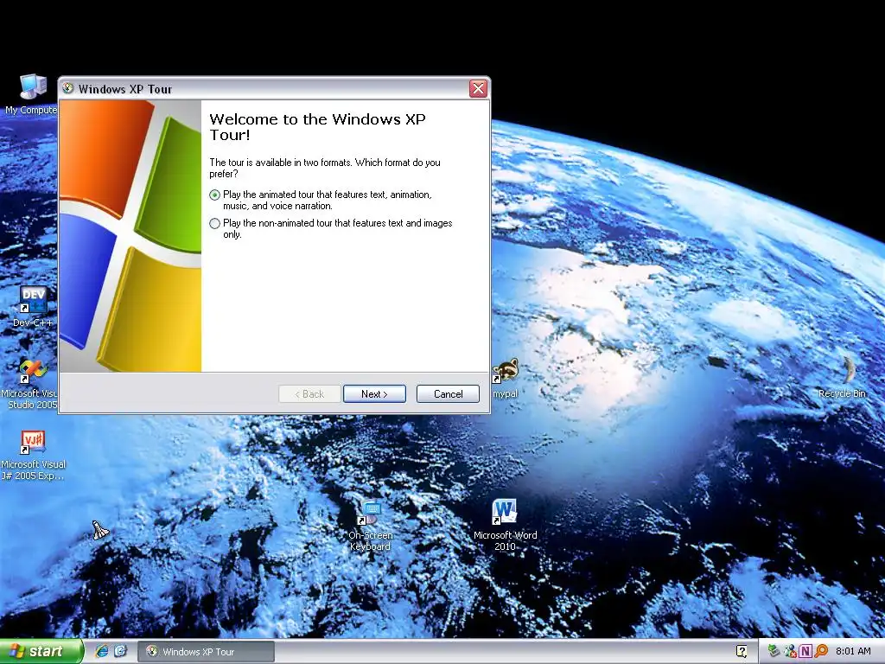Click the orange magnifier tray icon
Viewport: 885px width, 664px height.
click(821, 651)
